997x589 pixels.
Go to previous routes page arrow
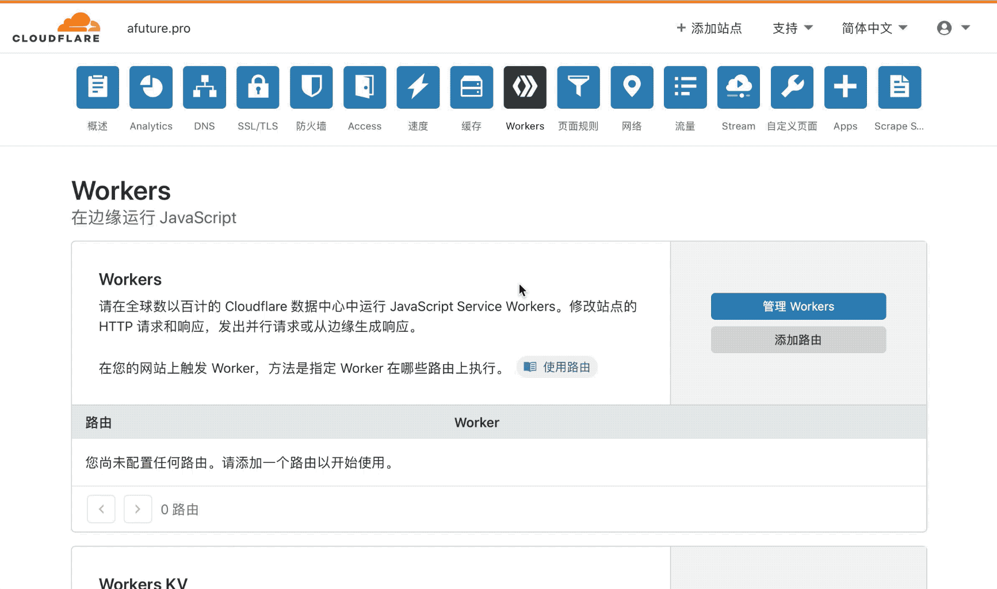pyautogui.click(x=101, y=509)
